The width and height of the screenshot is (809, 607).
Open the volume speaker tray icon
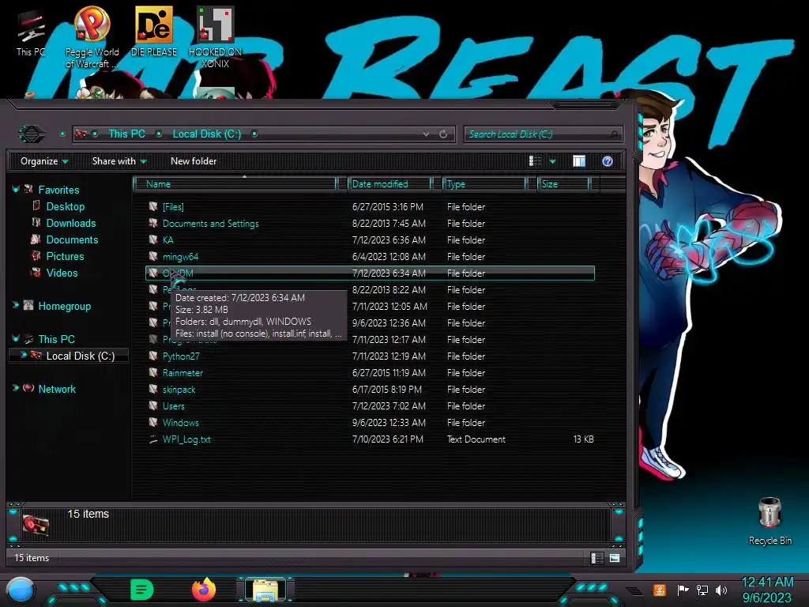(721, 590)
